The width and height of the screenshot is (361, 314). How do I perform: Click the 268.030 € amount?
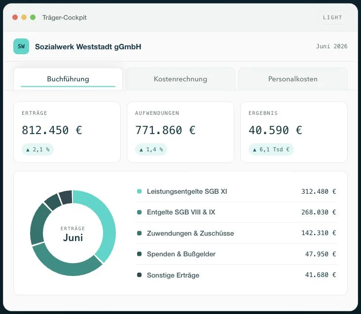click(x=319, y=212)
